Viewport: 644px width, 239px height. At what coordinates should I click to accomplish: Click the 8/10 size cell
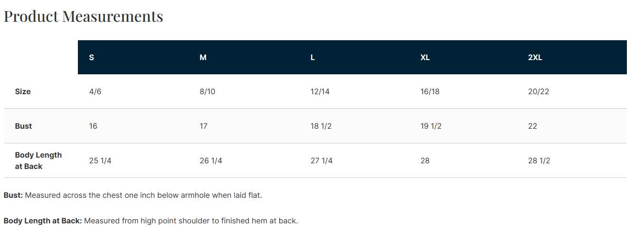[207, 91]
